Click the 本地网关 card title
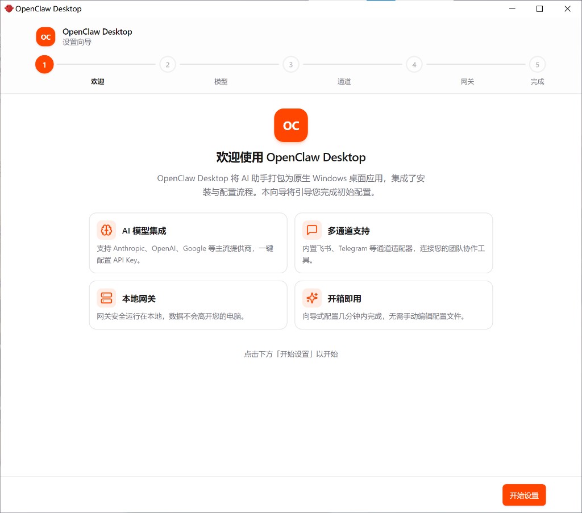 tap(139, 299)
